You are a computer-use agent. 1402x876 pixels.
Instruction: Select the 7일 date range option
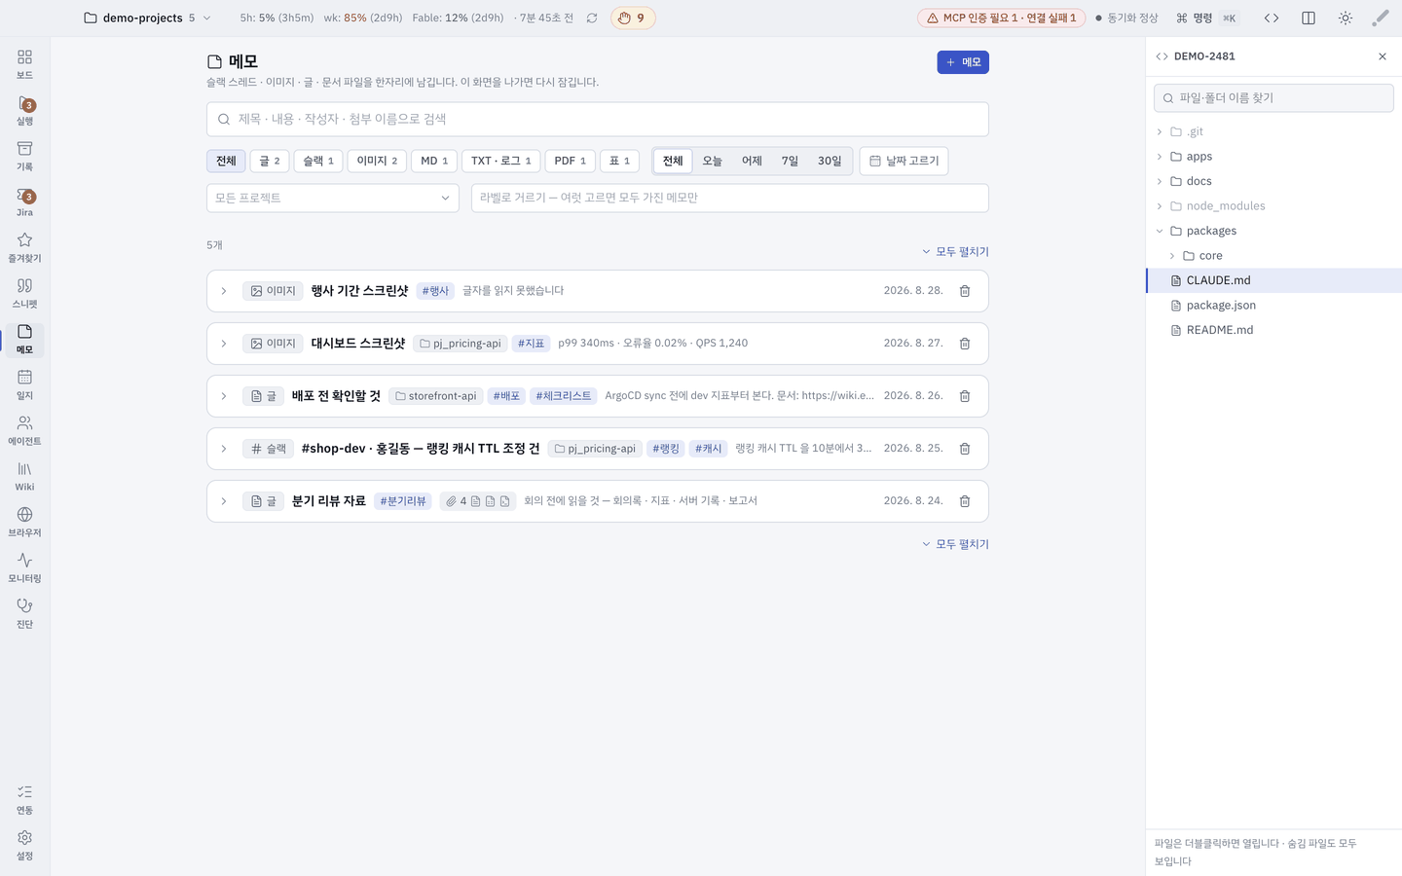point(790,161)
